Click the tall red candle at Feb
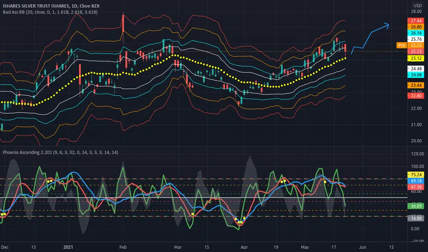The height and width of the screenshot is (252, 428). [x=123, y=23]
